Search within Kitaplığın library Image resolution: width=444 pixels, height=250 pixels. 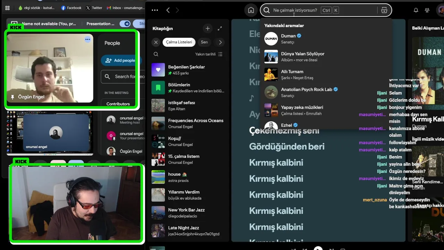(156, 54)
